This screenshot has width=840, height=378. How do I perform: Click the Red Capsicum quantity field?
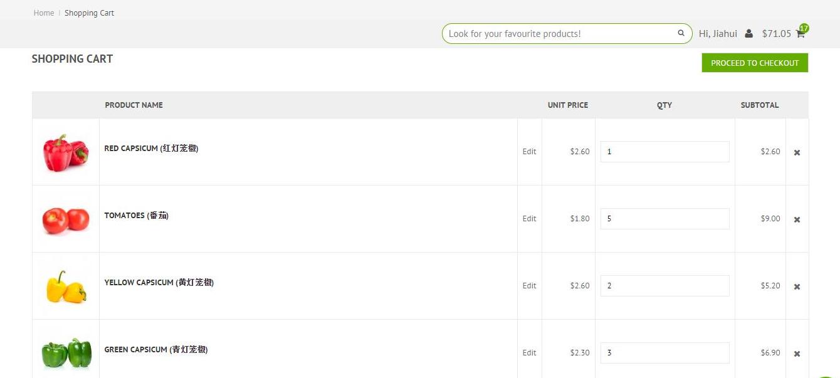[x=664, y=152]
